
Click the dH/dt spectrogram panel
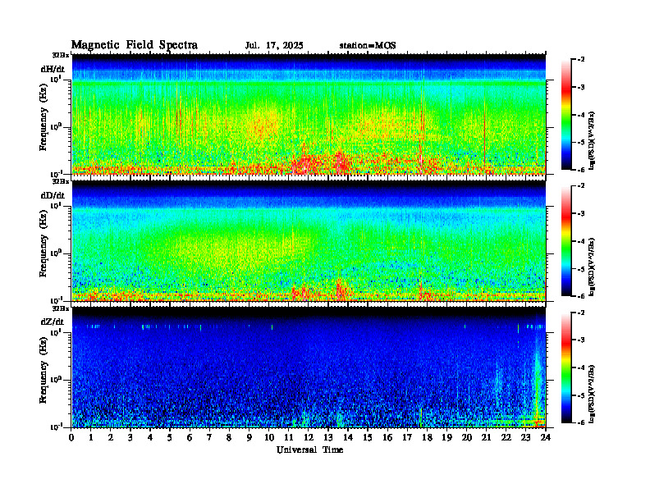point(309,114)
